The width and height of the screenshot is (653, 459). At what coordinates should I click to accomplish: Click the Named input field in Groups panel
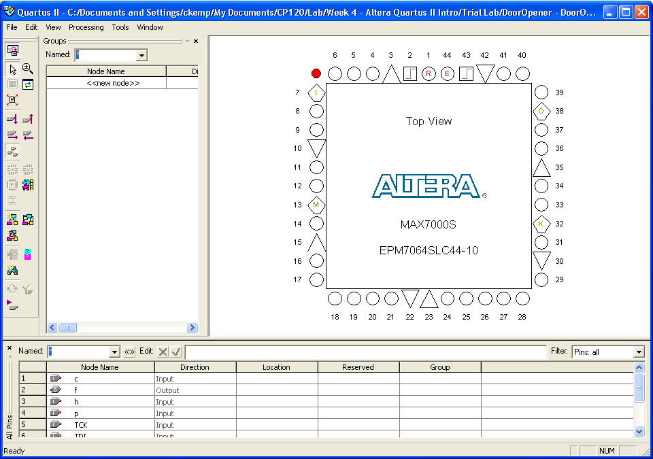point(106,55)
